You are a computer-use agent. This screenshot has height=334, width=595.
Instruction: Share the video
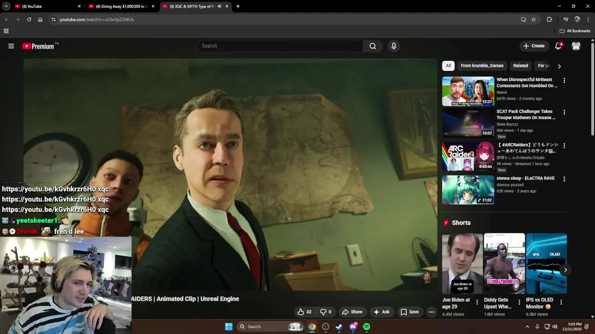point(352,312)
